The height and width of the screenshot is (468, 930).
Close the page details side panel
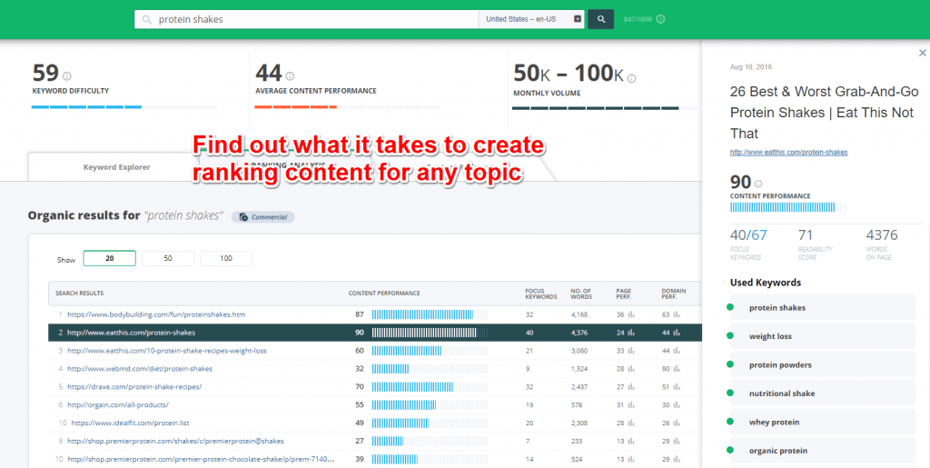923,54
